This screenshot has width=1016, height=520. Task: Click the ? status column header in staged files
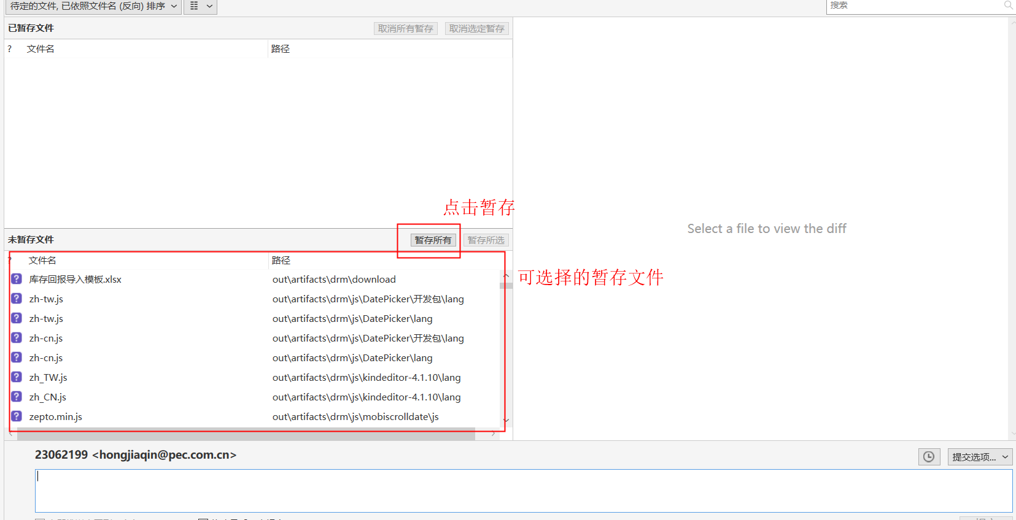pos(9,49)
